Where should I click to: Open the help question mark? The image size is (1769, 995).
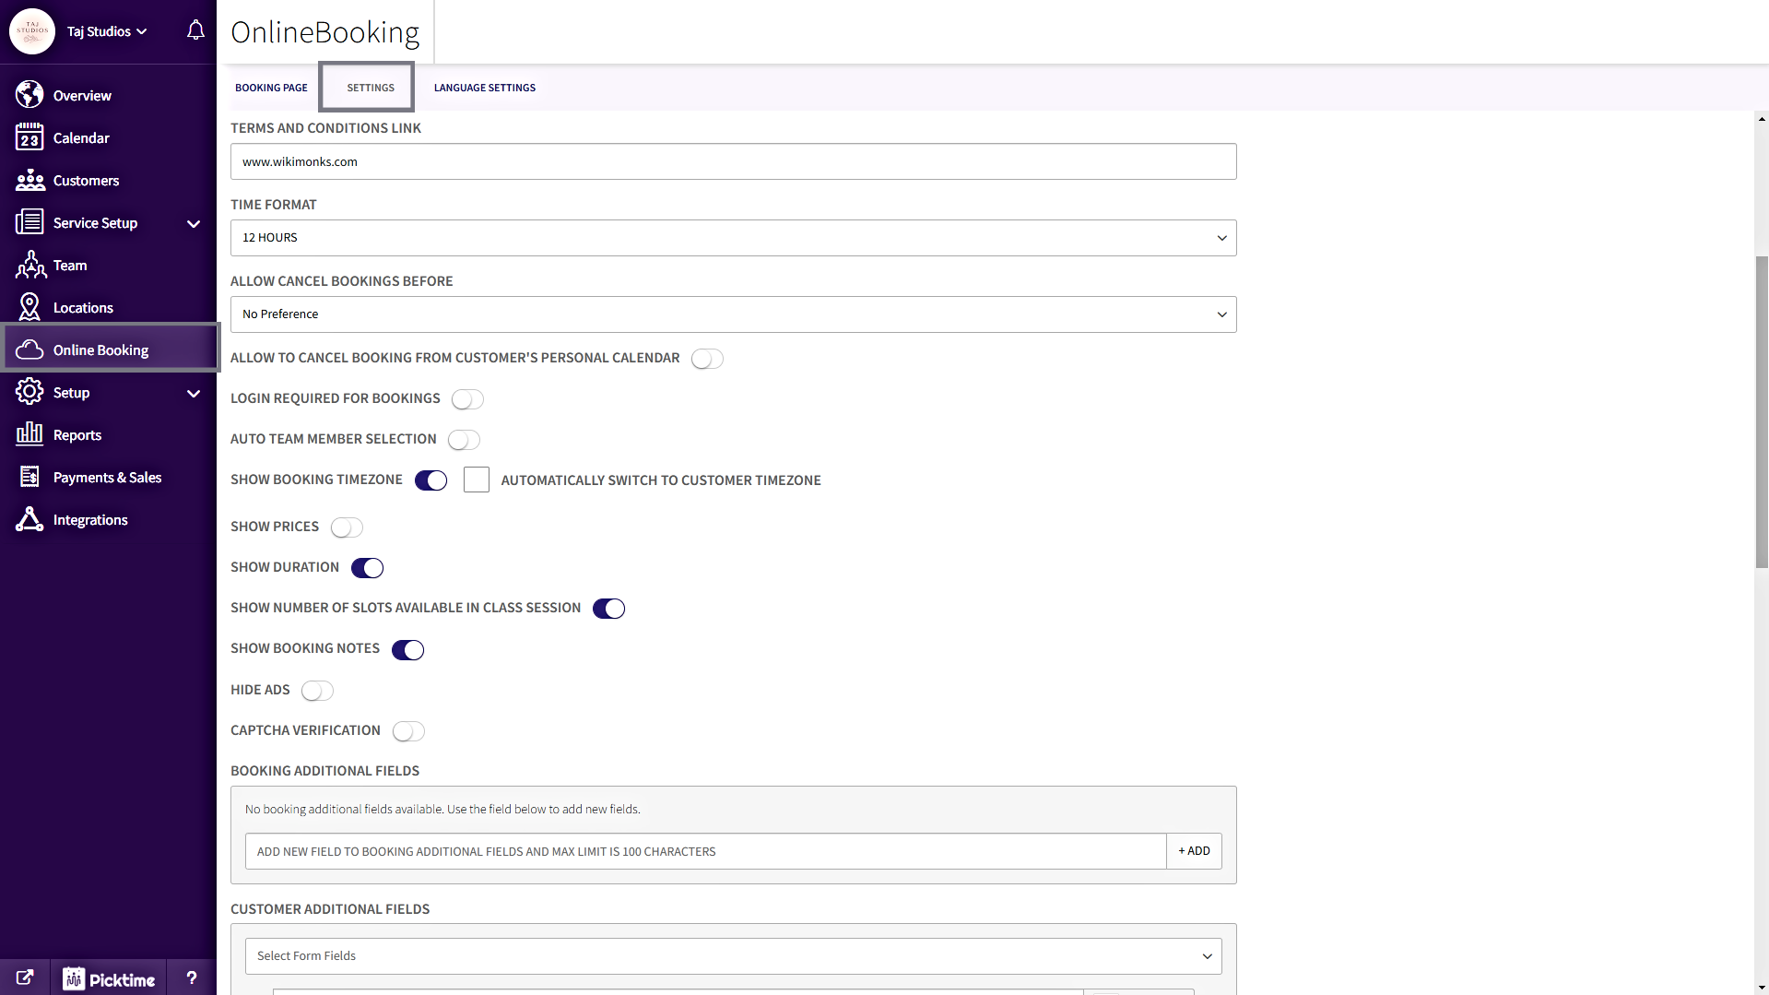click(192, 977)
